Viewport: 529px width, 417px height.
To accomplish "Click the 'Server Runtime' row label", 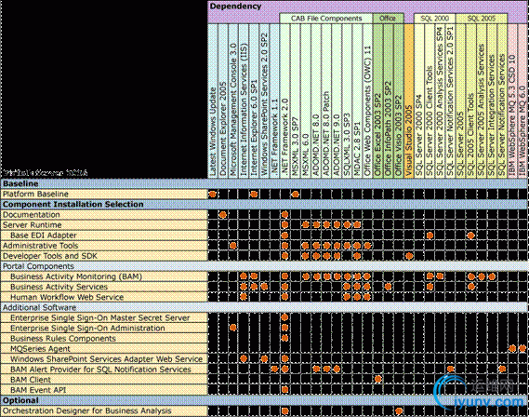I will point(32,225).
